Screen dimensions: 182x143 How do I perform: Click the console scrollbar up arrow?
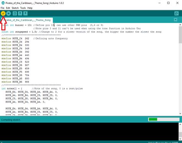pos(180,124)
